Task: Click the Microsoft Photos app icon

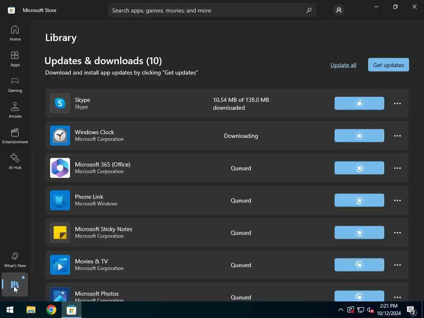Action: (x=60, y=295)
